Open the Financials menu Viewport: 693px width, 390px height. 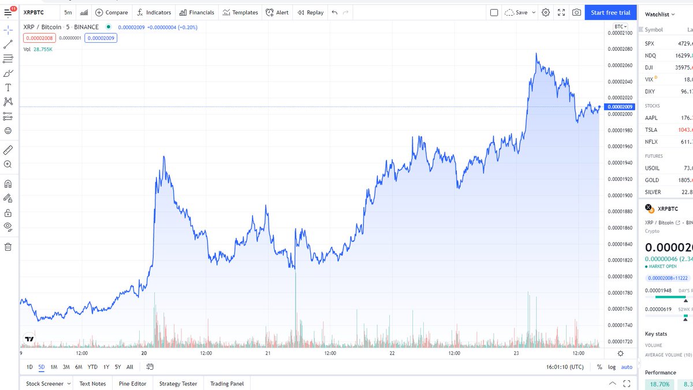tap(196, 12)
